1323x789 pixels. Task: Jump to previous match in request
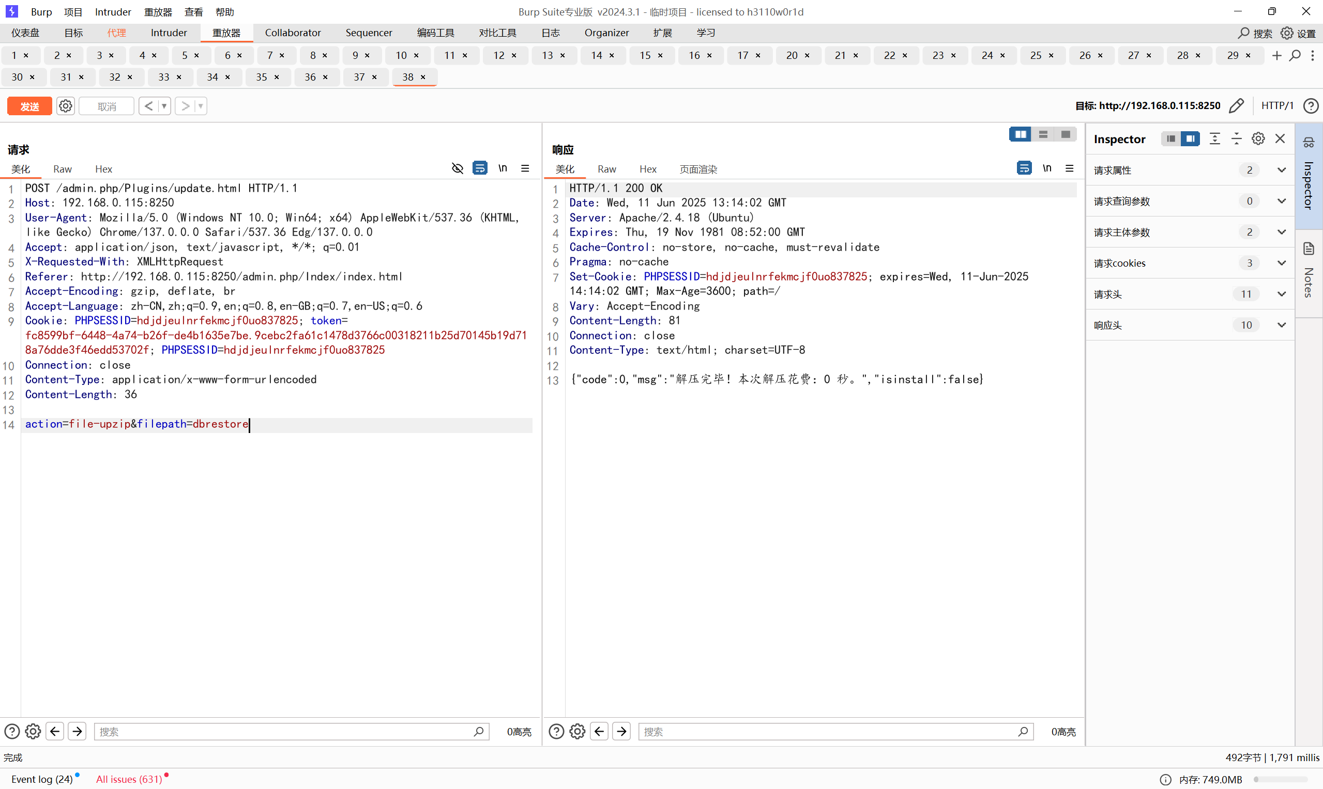(55, 731)
